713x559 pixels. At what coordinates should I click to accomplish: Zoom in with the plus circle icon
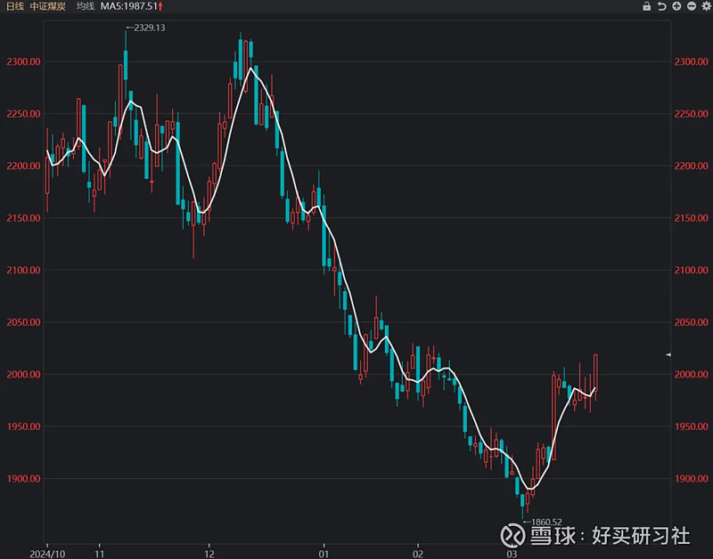coord(676,6)
